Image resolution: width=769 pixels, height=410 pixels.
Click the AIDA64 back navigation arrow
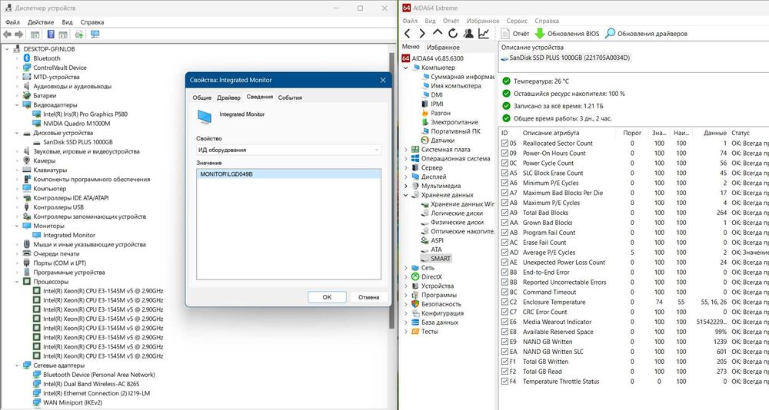[x=407, y=33]
